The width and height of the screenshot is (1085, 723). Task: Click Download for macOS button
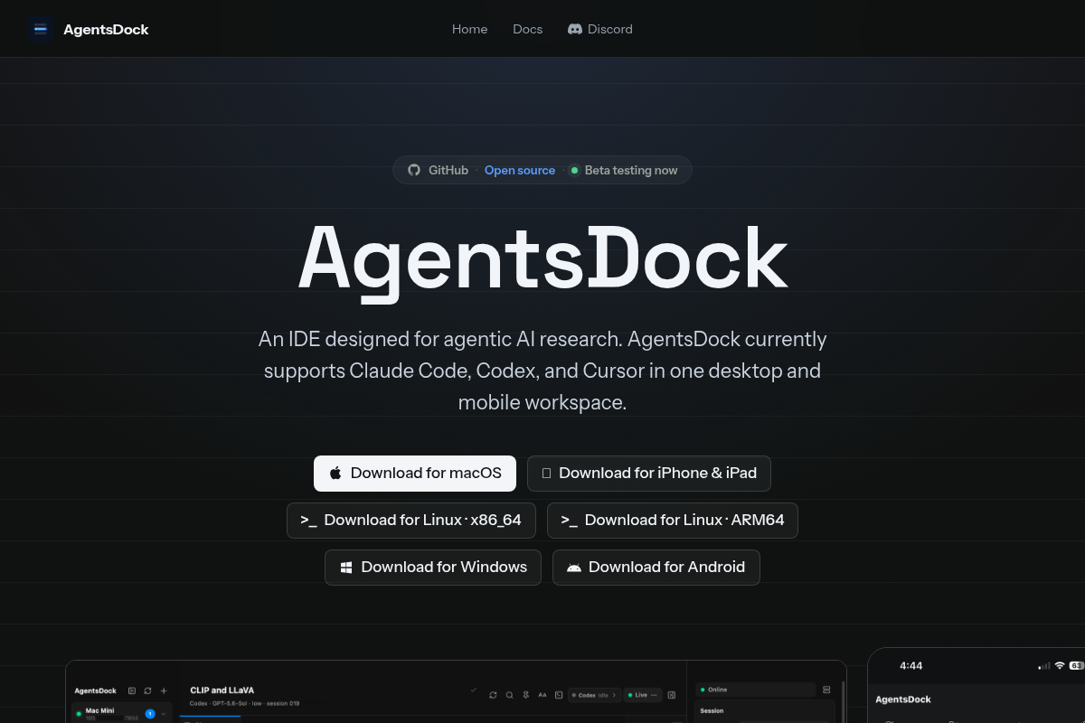(x=415, y=474)
